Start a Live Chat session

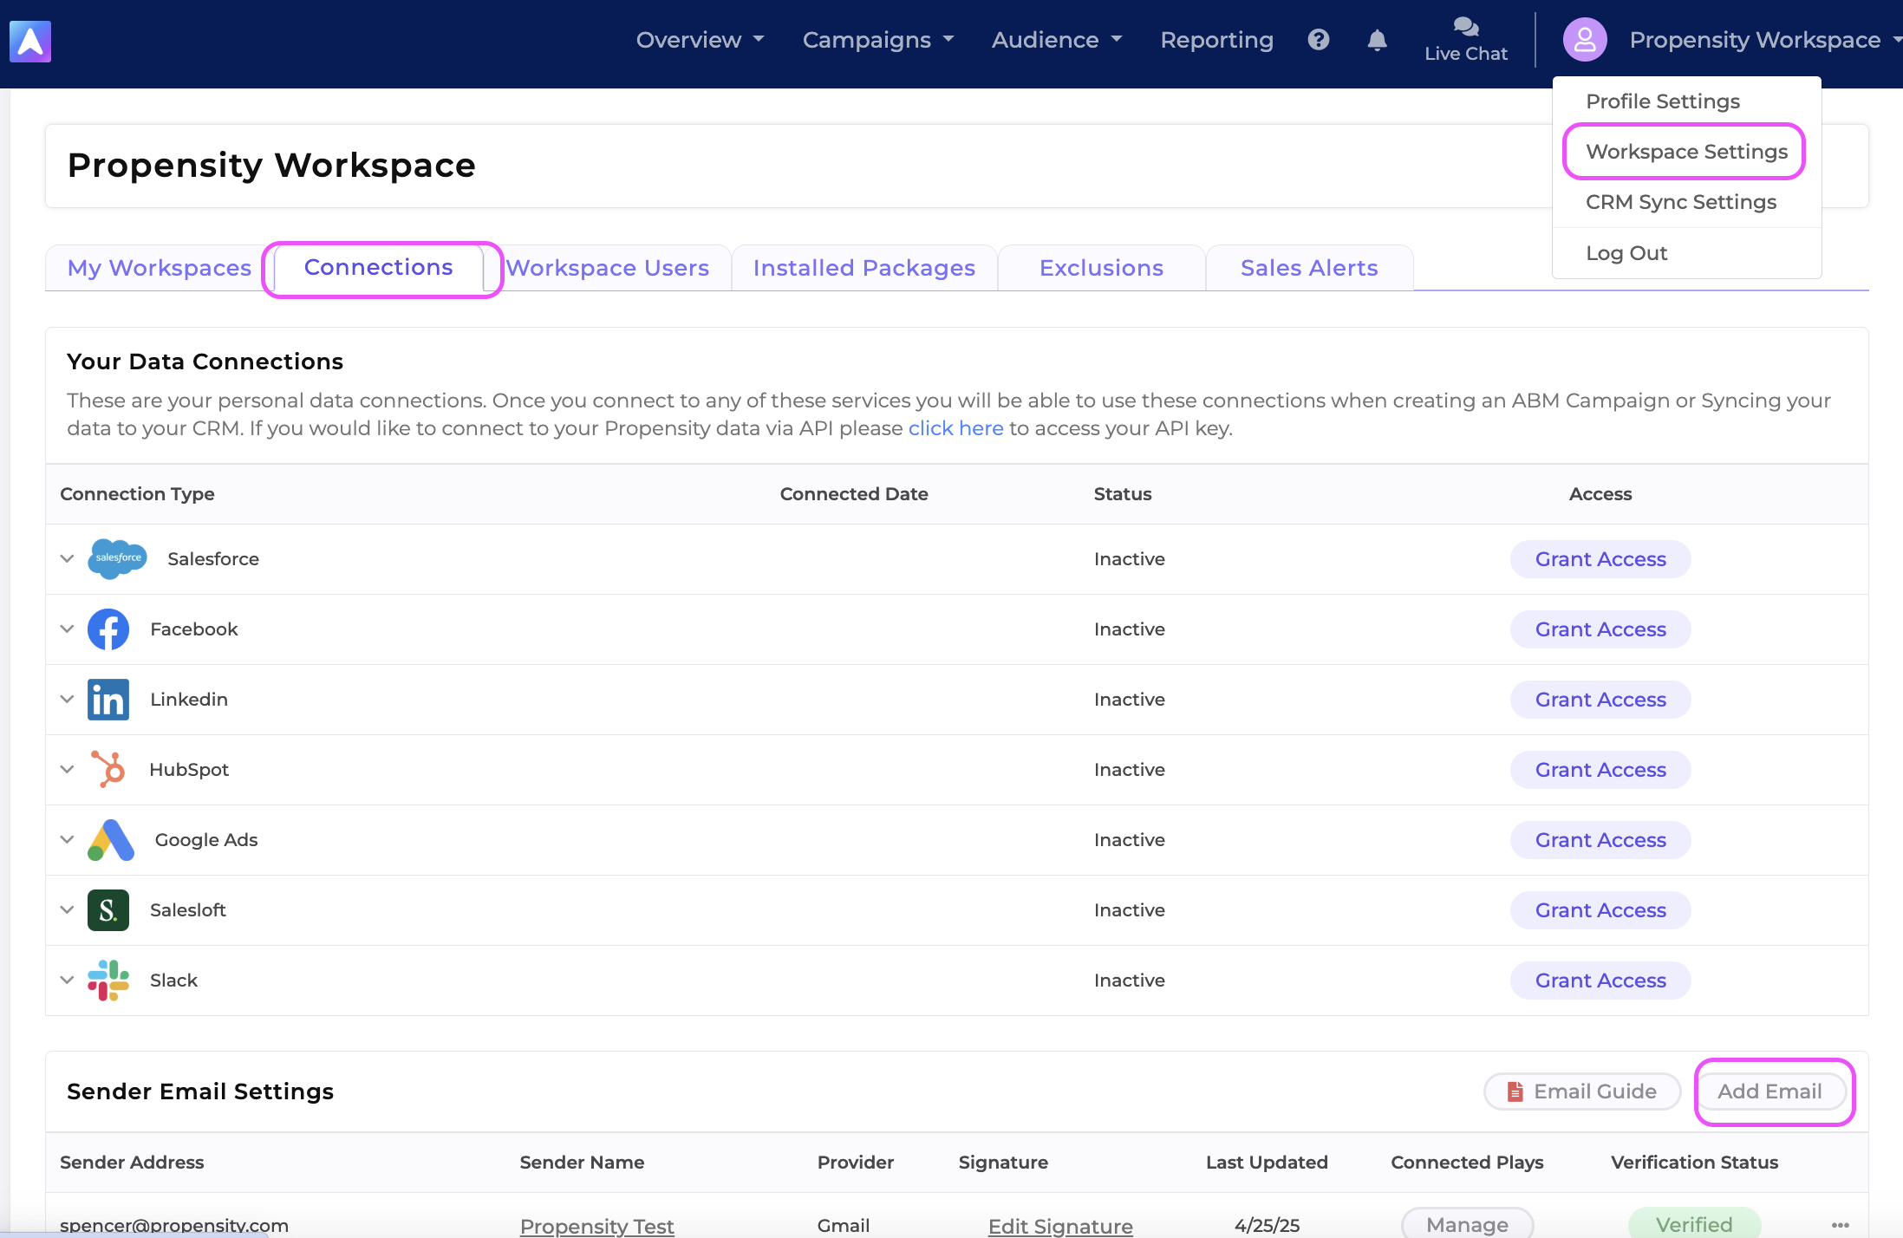tap(1465, 40)
